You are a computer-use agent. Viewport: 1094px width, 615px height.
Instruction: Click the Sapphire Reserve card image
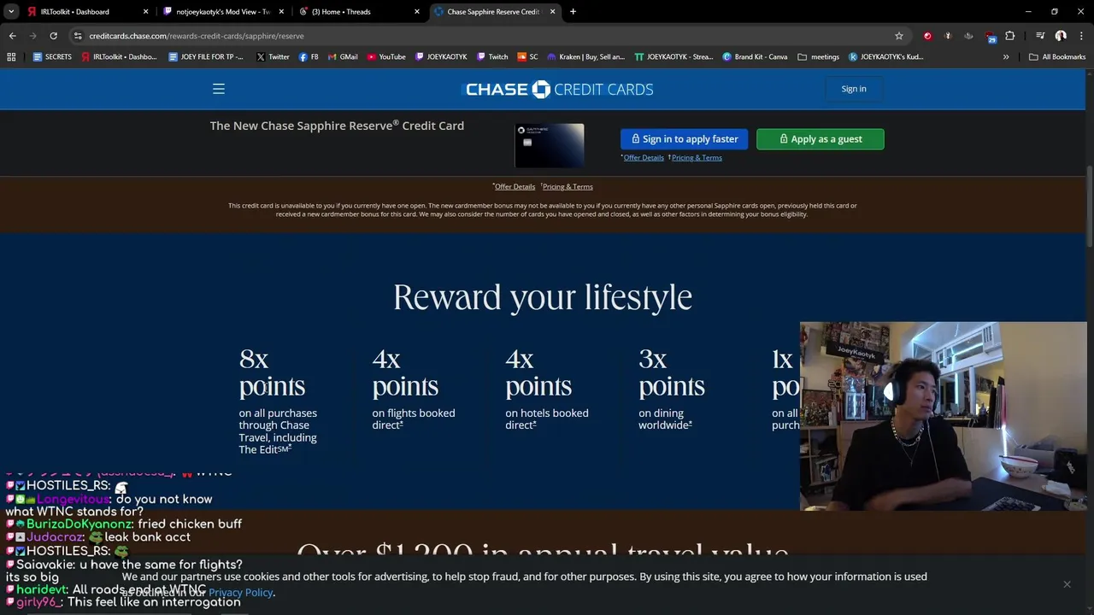tap(549, 145)
